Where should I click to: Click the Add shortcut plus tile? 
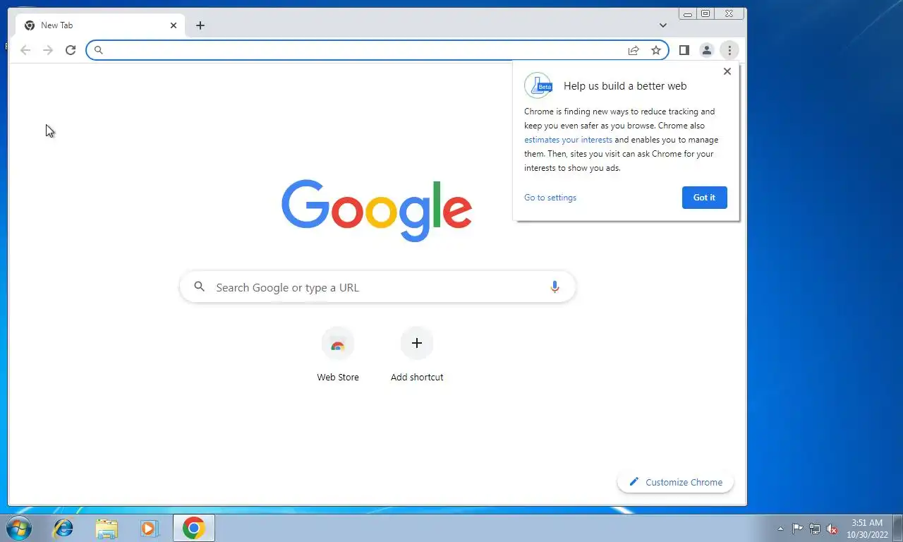(417, 355)
